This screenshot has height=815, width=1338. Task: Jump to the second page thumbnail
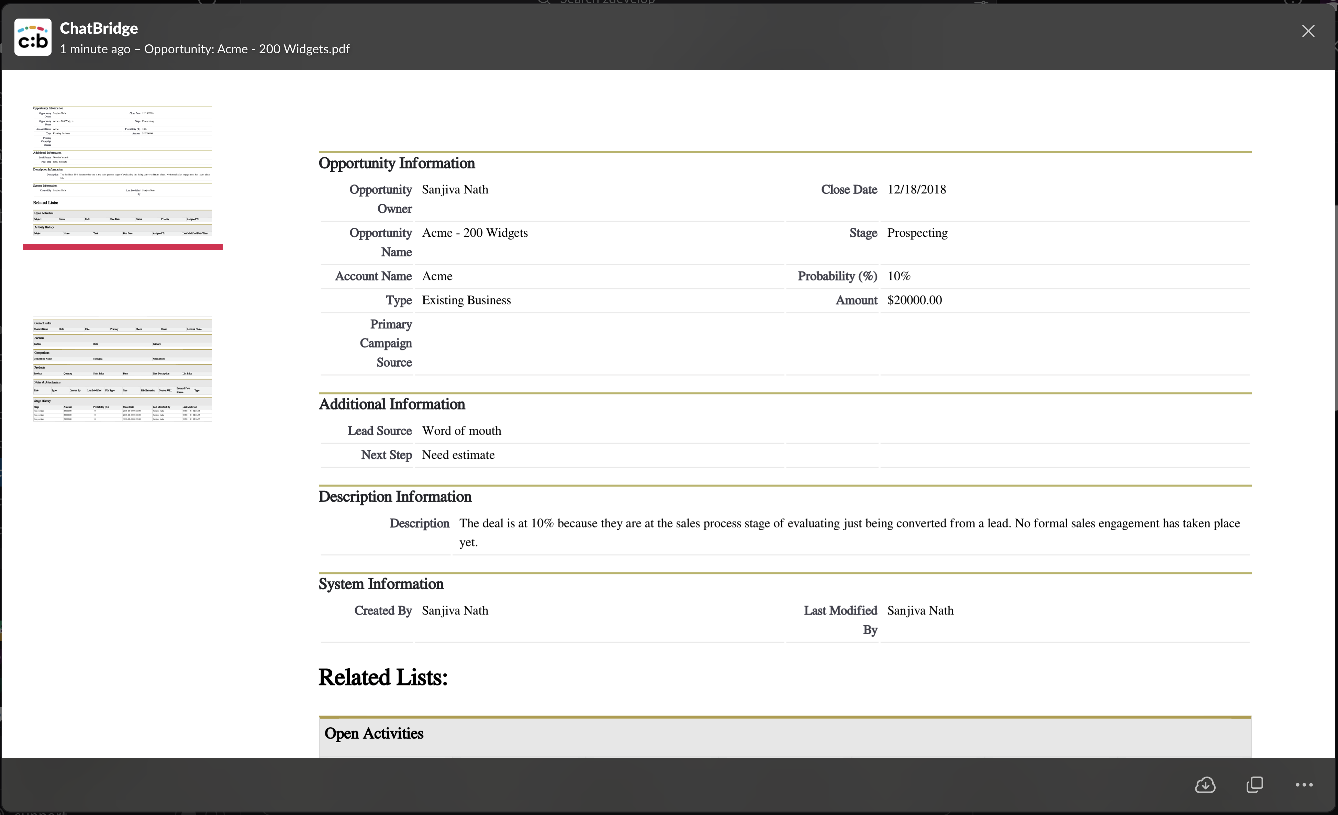pyautogui.click(x=122, y=370)
